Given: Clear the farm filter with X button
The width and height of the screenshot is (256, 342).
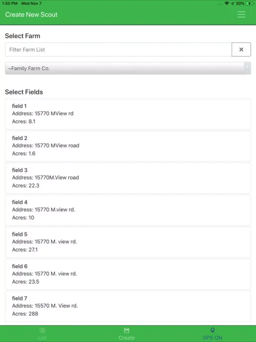Looking at the screenshot, I should (x=241, y=50).
